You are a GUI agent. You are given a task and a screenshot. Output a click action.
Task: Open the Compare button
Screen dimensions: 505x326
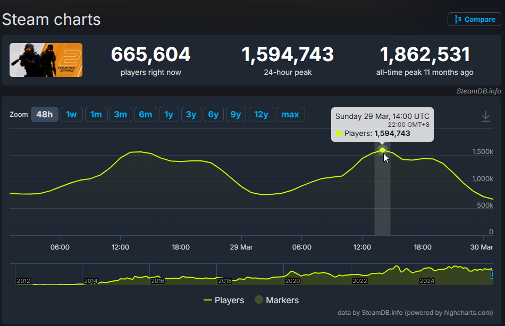pyautogui.click(x=474, y=19)
